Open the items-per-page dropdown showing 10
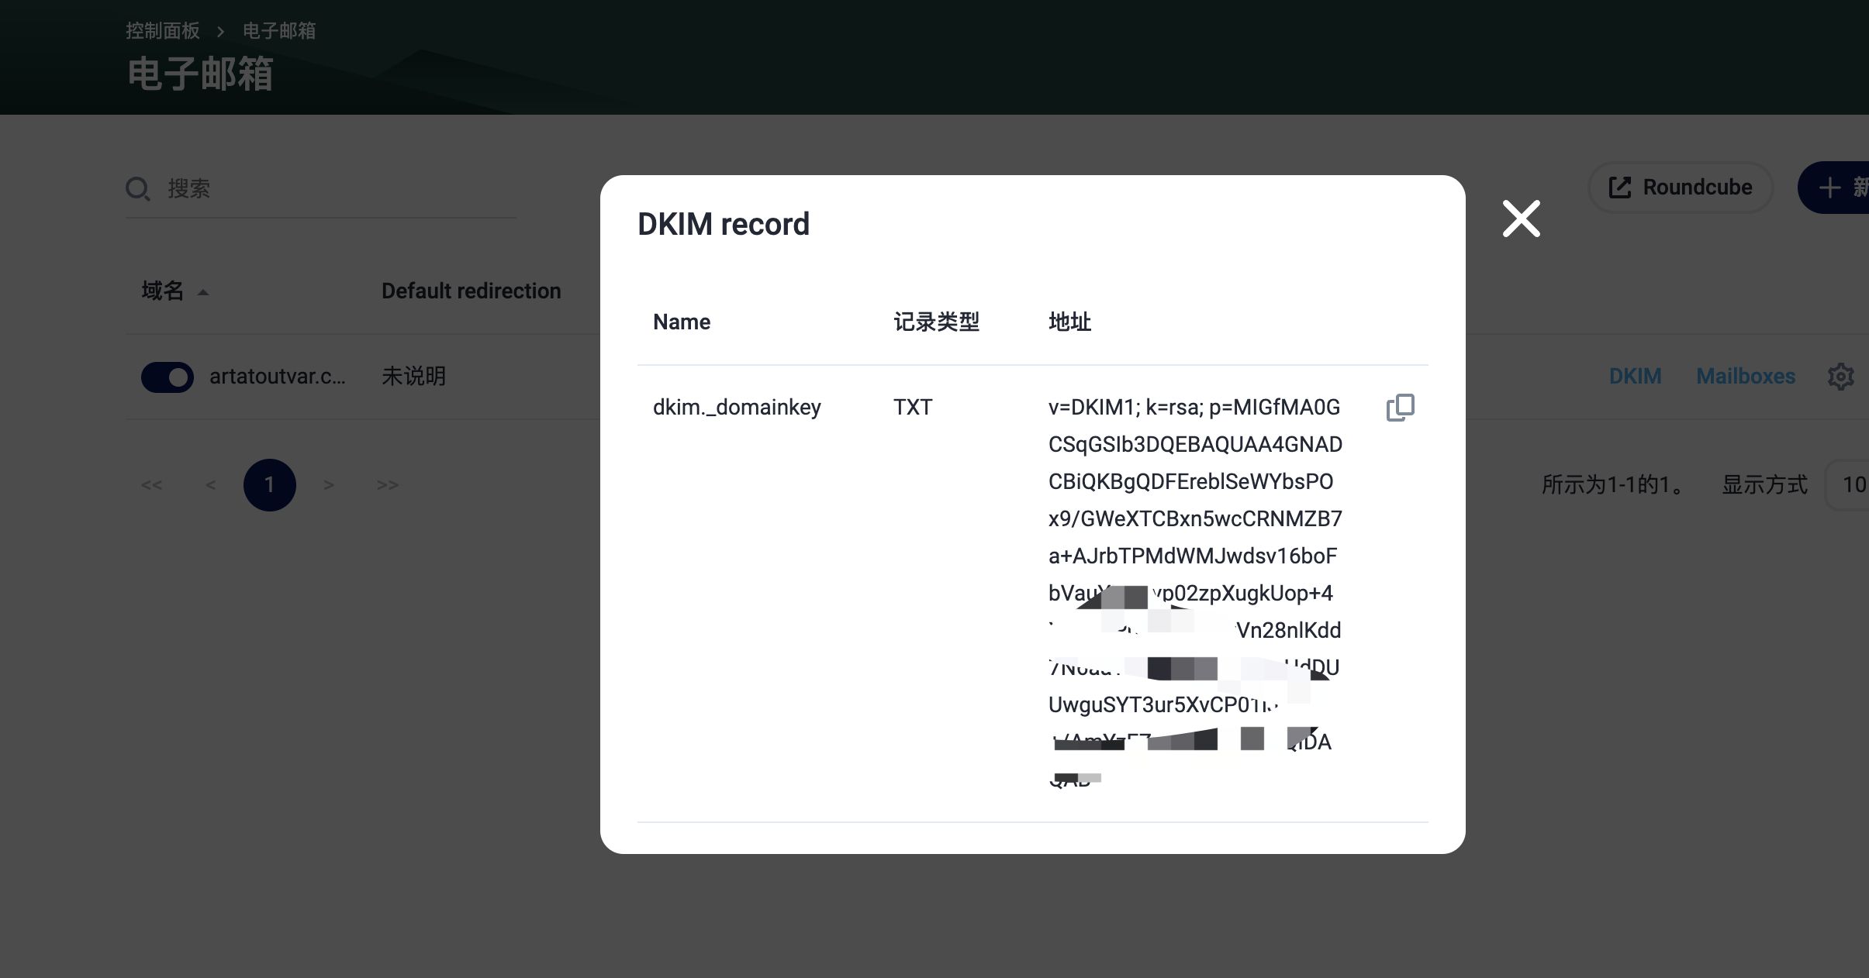This screenshot has width=1869, height=978. click(1852, 485)
